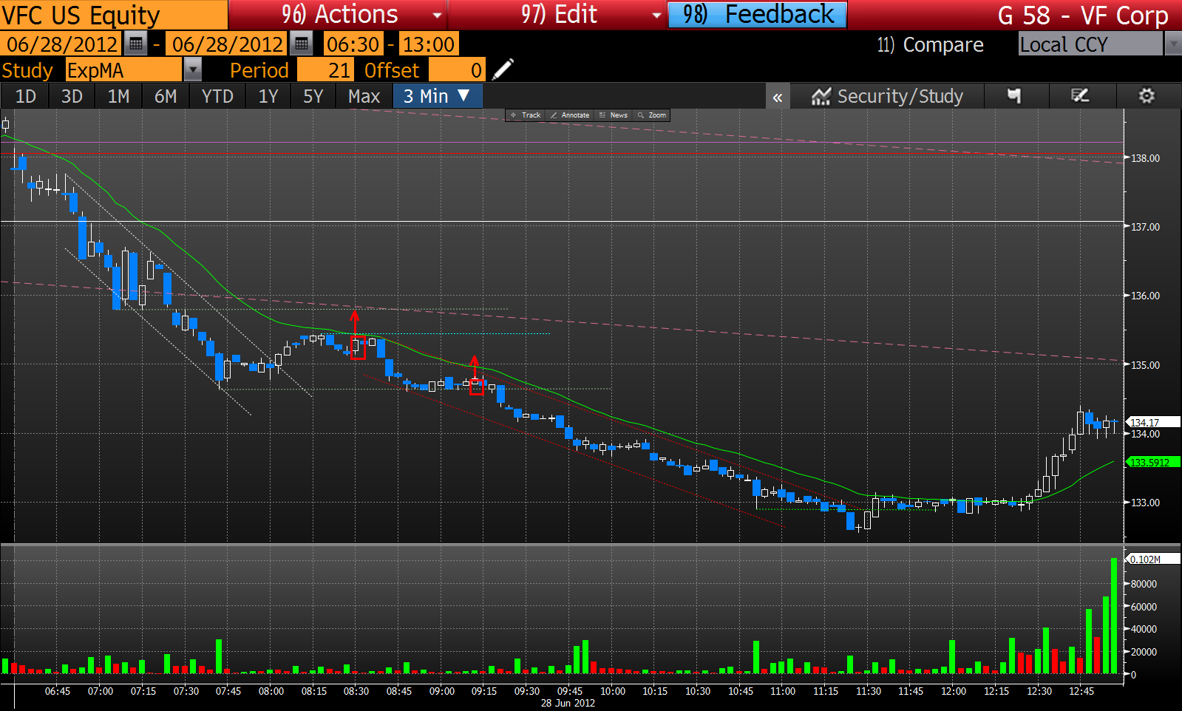Click the volume label 0.102M
Image resolution: width=1182 pixels, height=711 pixels.
tap(1153, 559)
